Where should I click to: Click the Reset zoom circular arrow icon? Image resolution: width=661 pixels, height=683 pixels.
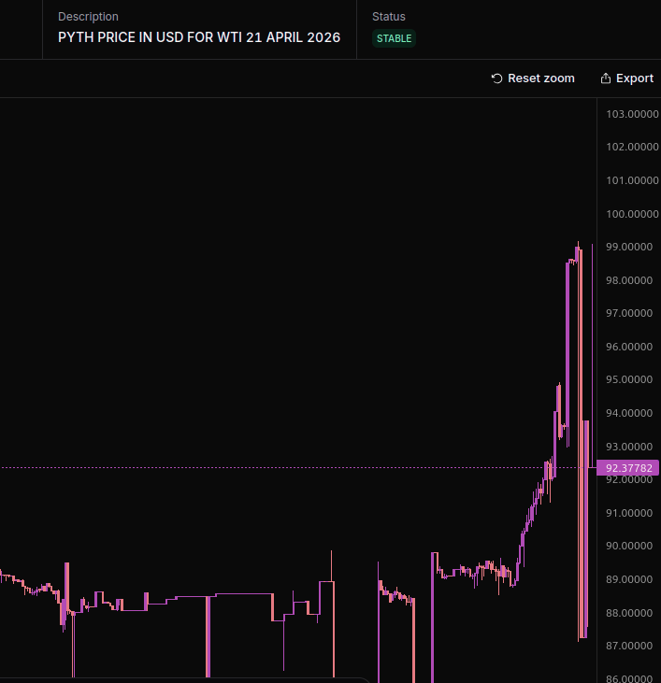pos(496,78)
